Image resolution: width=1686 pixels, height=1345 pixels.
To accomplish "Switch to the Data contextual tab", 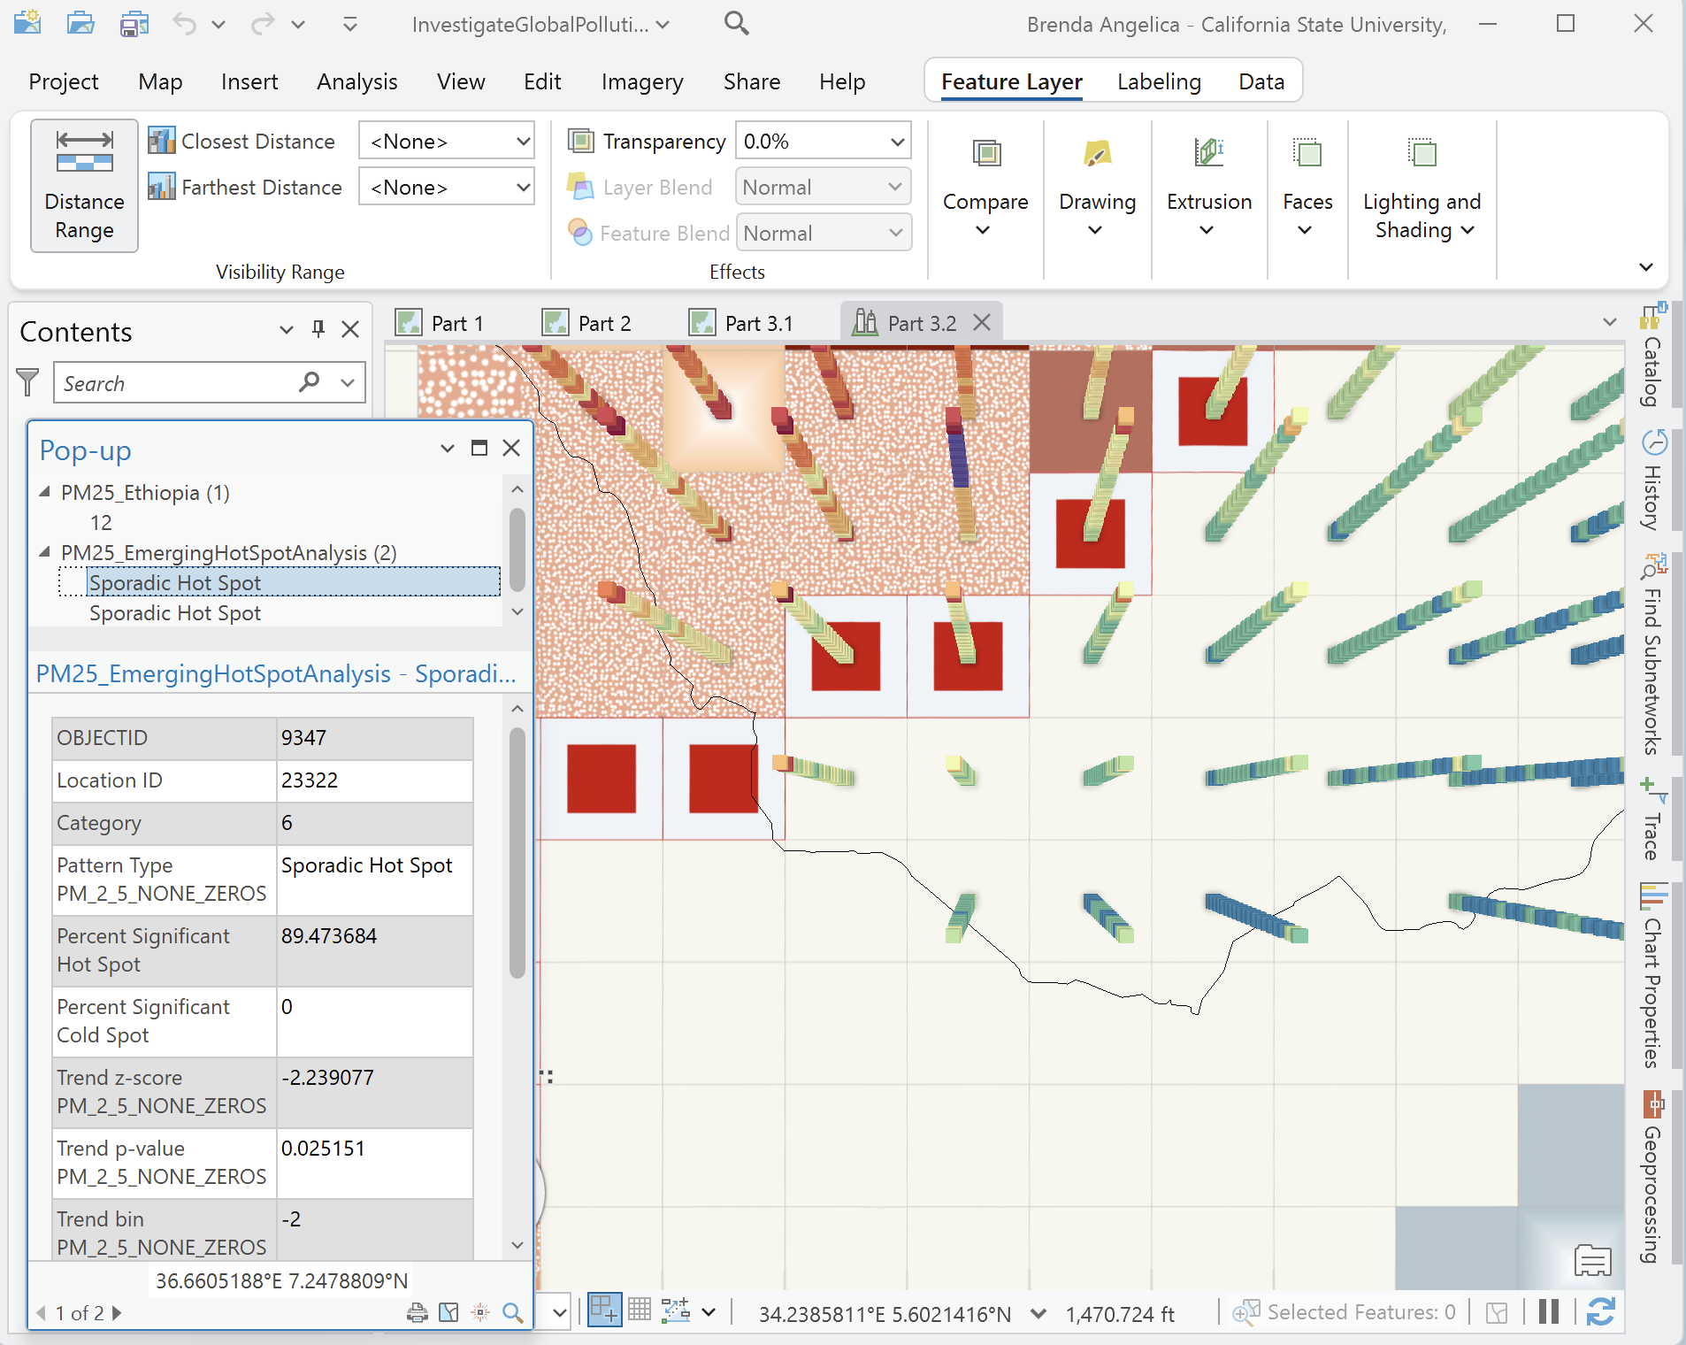I will (1261, 81).
